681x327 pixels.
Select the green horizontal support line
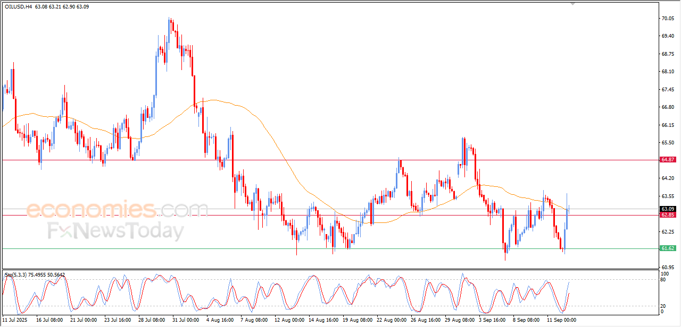click(330, 248)
